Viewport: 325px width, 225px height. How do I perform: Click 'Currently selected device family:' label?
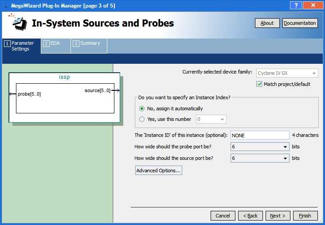[217, 72]
